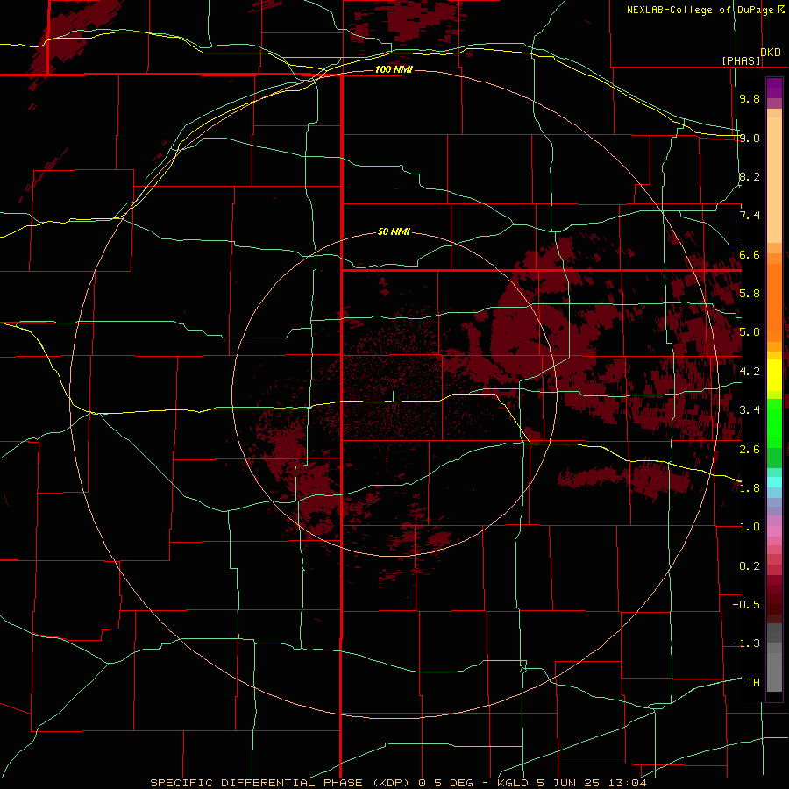
Task: Pick the peach segment of the color bar
Action: pos(774,180)
